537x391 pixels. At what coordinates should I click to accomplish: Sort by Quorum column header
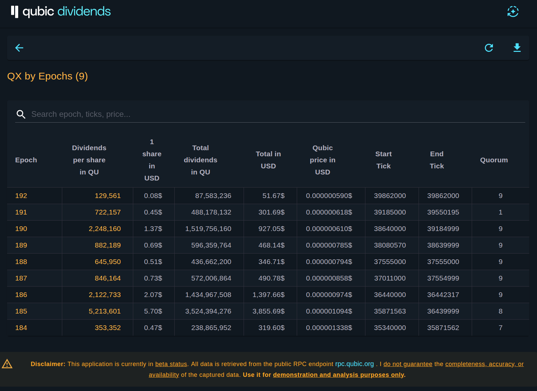(494, 160)
